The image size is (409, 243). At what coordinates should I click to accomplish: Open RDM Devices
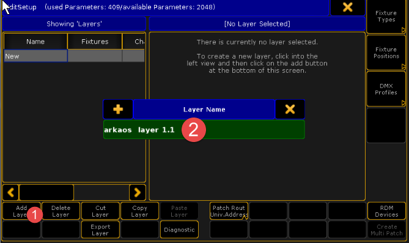coord(386,211)
